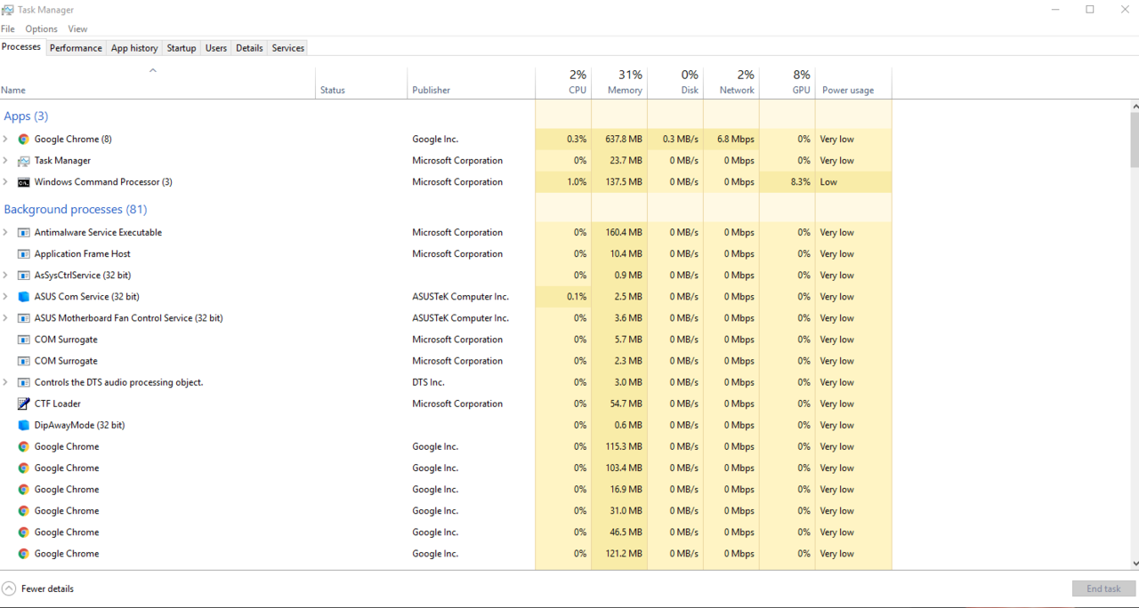
Task: Expand ASUS Com Service (32 bit)
Action: tap(5, 297)
